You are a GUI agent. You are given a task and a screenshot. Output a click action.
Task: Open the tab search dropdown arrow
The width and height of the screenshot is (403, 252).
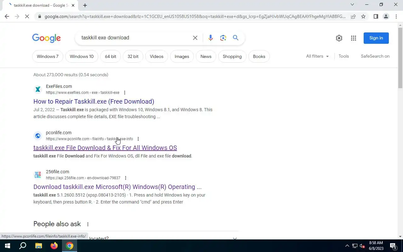point(352,5)
